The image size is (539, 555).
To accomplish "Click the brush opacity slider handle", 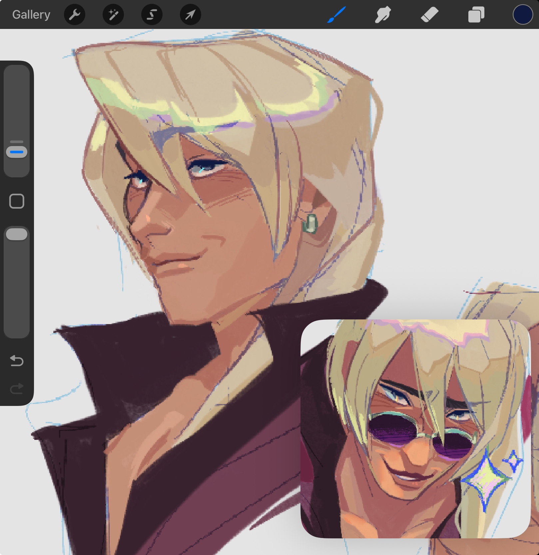I will click(x=17, y=234).
